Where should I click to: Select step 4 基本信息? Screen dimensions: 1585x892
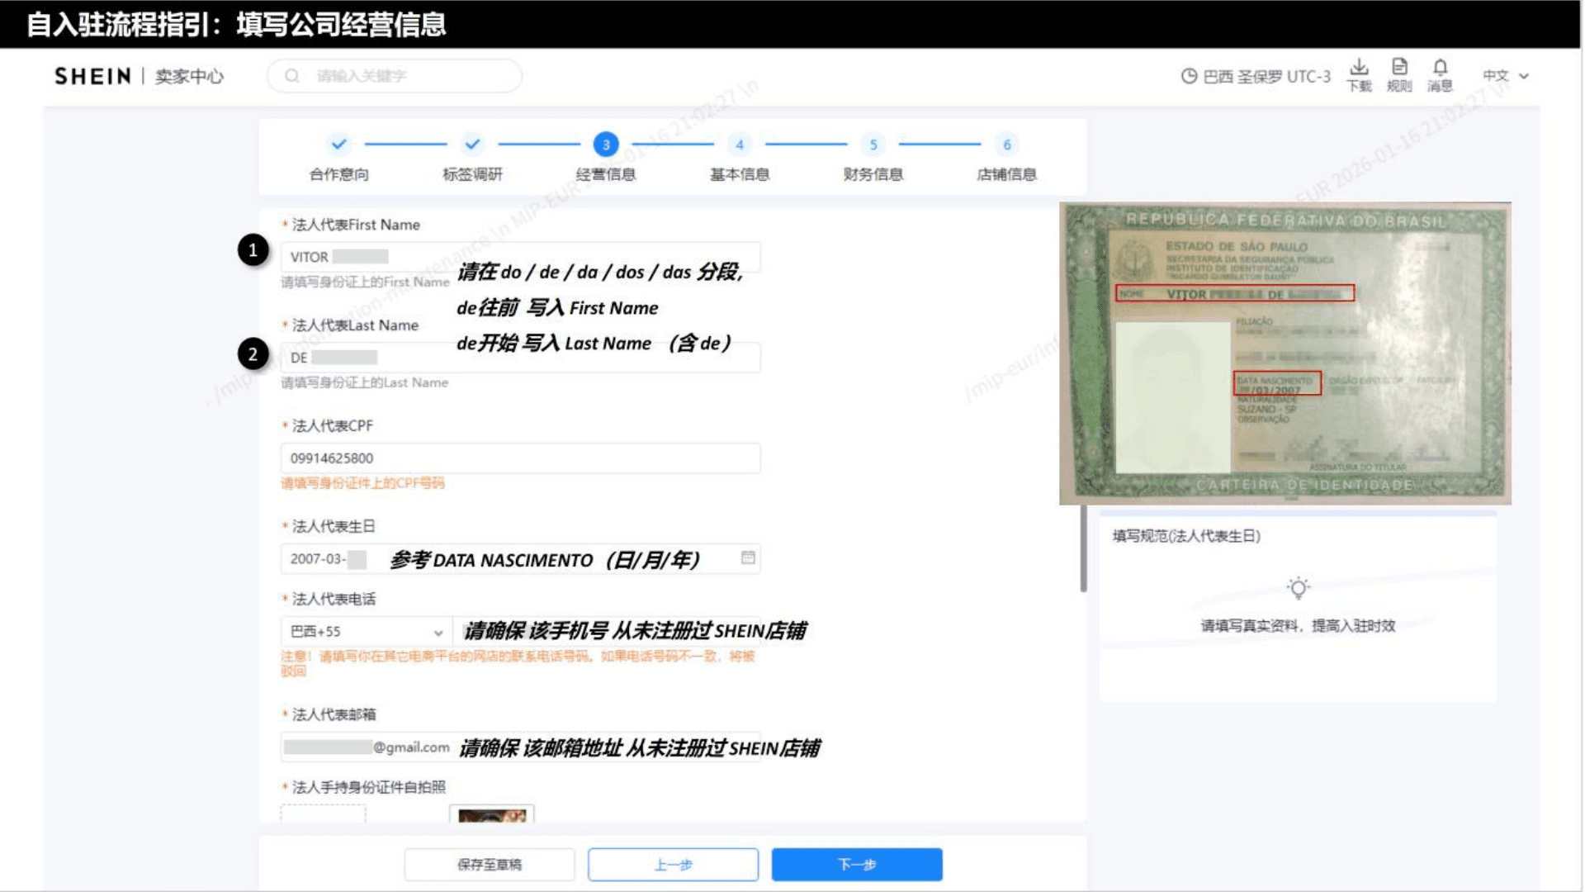point(740,157)
